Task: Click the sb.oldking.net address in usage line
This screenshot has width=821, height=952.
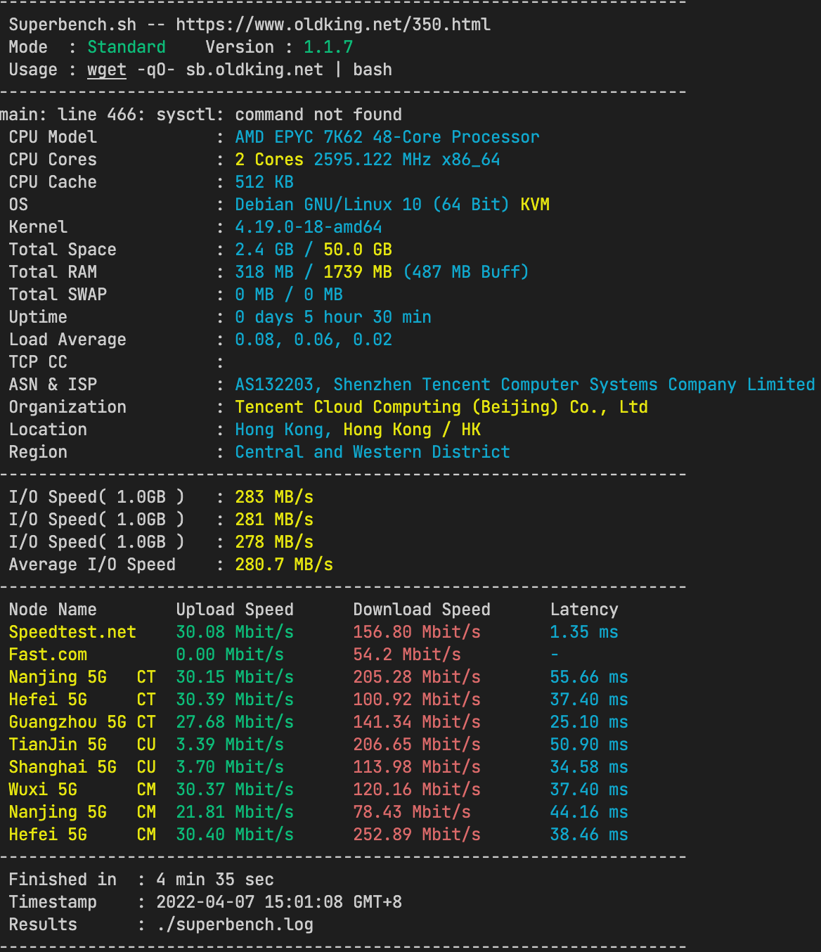Action: (x=254, y=70)
